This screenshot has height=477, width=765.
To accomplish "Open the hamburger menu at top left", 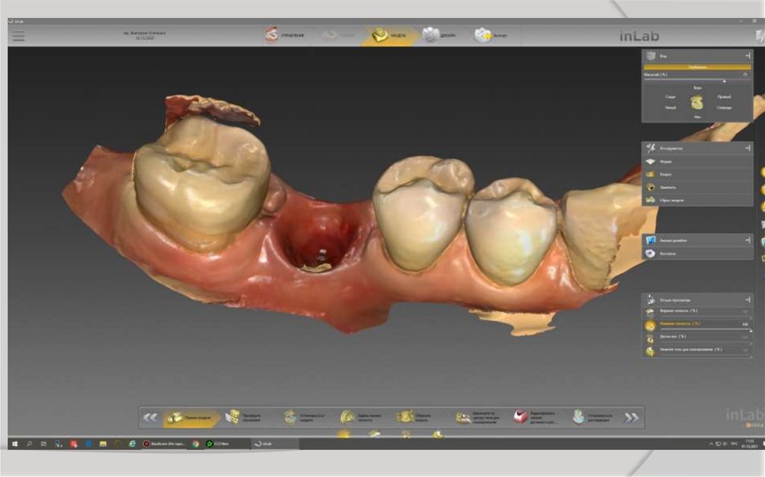I will point(19,36).
